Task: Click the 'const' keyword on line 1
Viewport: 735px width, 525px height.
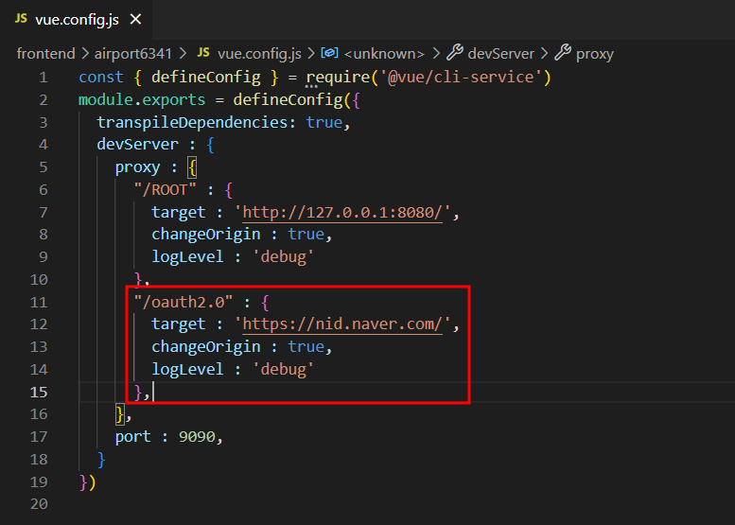Action: pos(101,78)
